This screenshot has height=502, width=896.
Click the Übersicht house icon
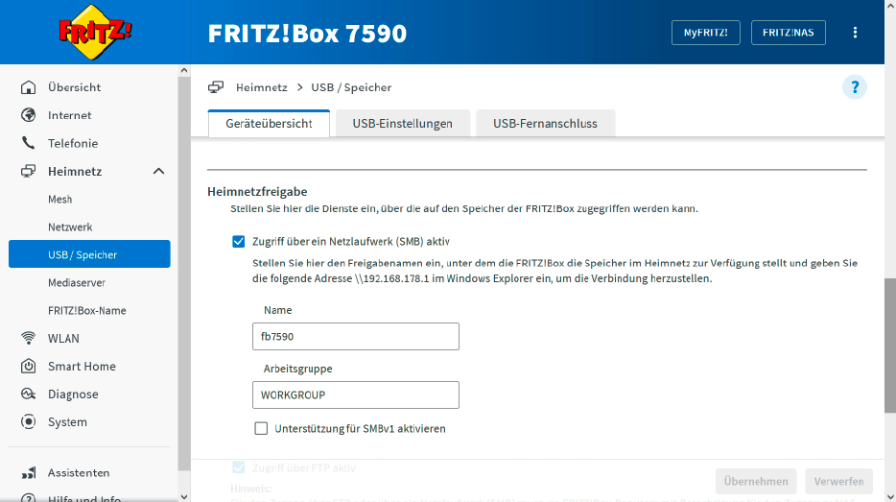pyautogui.click(x=28, y=87)
